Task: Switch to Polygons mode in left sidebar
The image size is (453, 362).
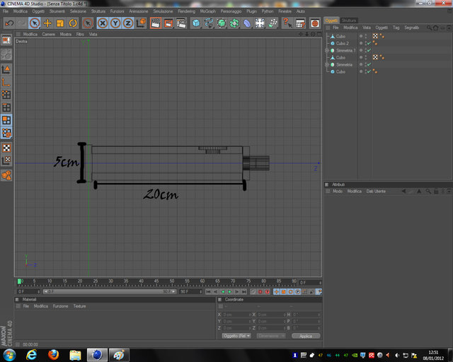Action: point(6,120)
